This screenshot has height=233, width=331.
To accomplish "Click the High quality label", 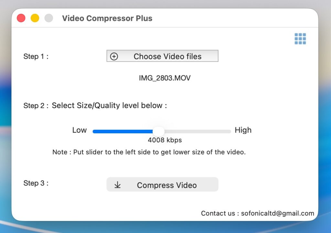I will coord(243,130).
